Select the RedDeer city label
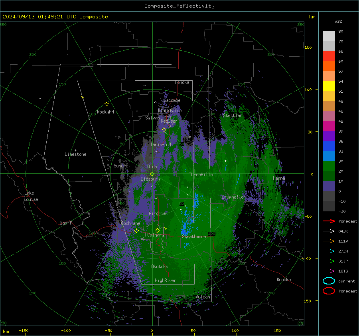This screenshot has width=359, height=336. tap(169, 121)
